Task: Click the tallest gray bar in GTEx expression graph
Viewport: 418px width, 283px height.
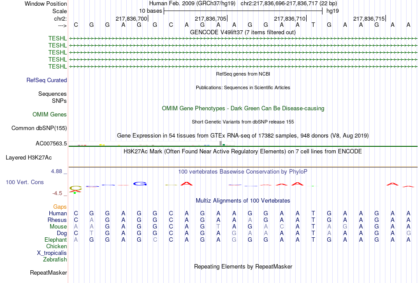Action: 220,144
